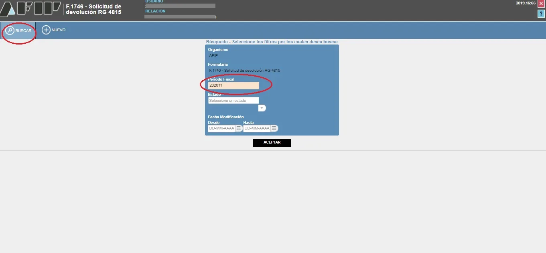Open the Hasta calendar picker icon
This screenshot has height=253, width=546.
coord(274,128)
